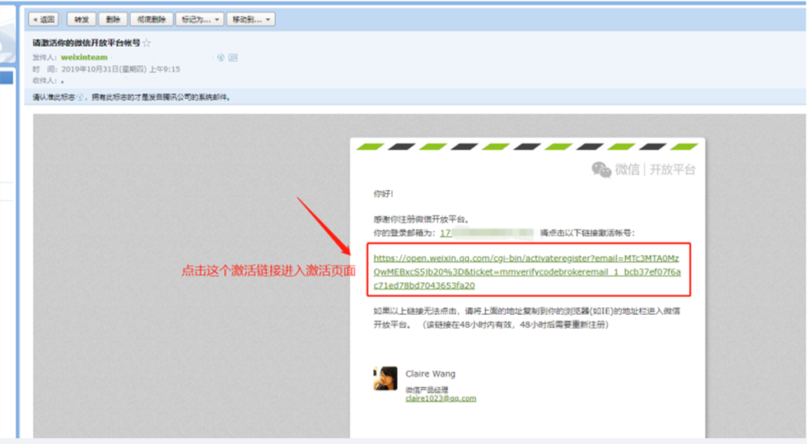Open claire1023@qq.com email link
Viewport: 807px width, 444px height.
click(441, 398)
